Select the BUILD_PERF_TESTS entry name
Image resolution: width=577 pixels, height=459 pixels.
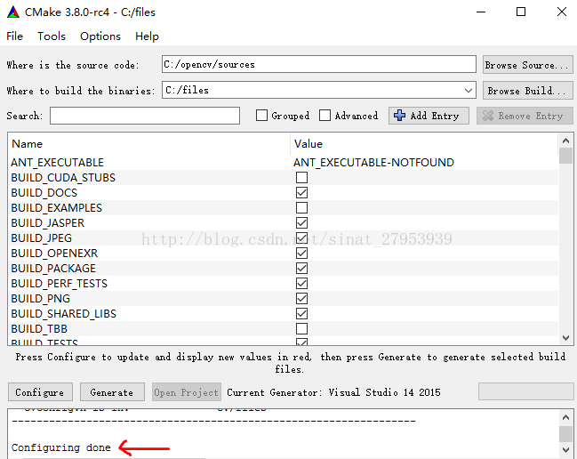click(x=60, y=284)
